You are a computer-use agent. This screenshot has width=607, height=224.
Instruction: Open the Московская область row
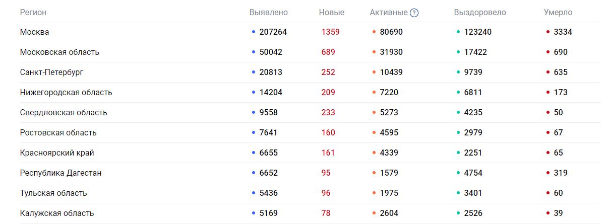(x=59, y=52)
